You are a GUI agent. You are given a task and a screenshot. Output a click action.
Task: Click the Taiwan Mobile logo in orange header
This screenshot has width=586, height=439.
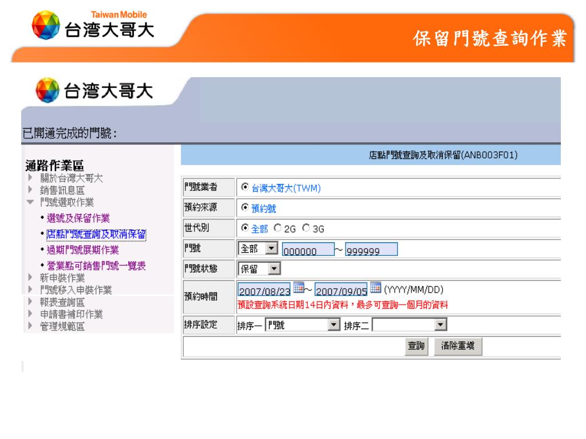pyautogui.click(x=93, y=25)
